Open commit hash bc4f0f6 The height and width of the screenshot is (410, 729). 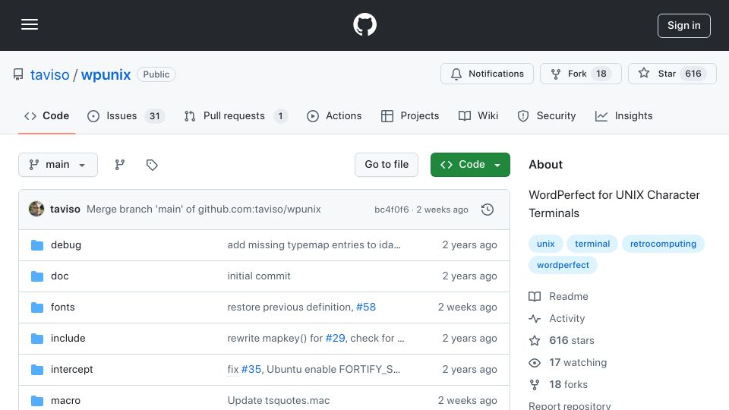point(392,210)
